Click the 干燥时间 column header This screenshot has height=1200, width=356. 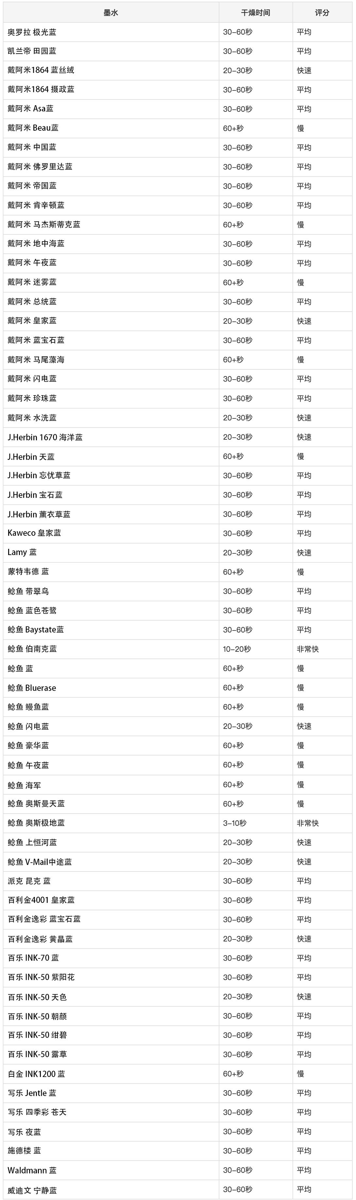(x=255, y=12)
